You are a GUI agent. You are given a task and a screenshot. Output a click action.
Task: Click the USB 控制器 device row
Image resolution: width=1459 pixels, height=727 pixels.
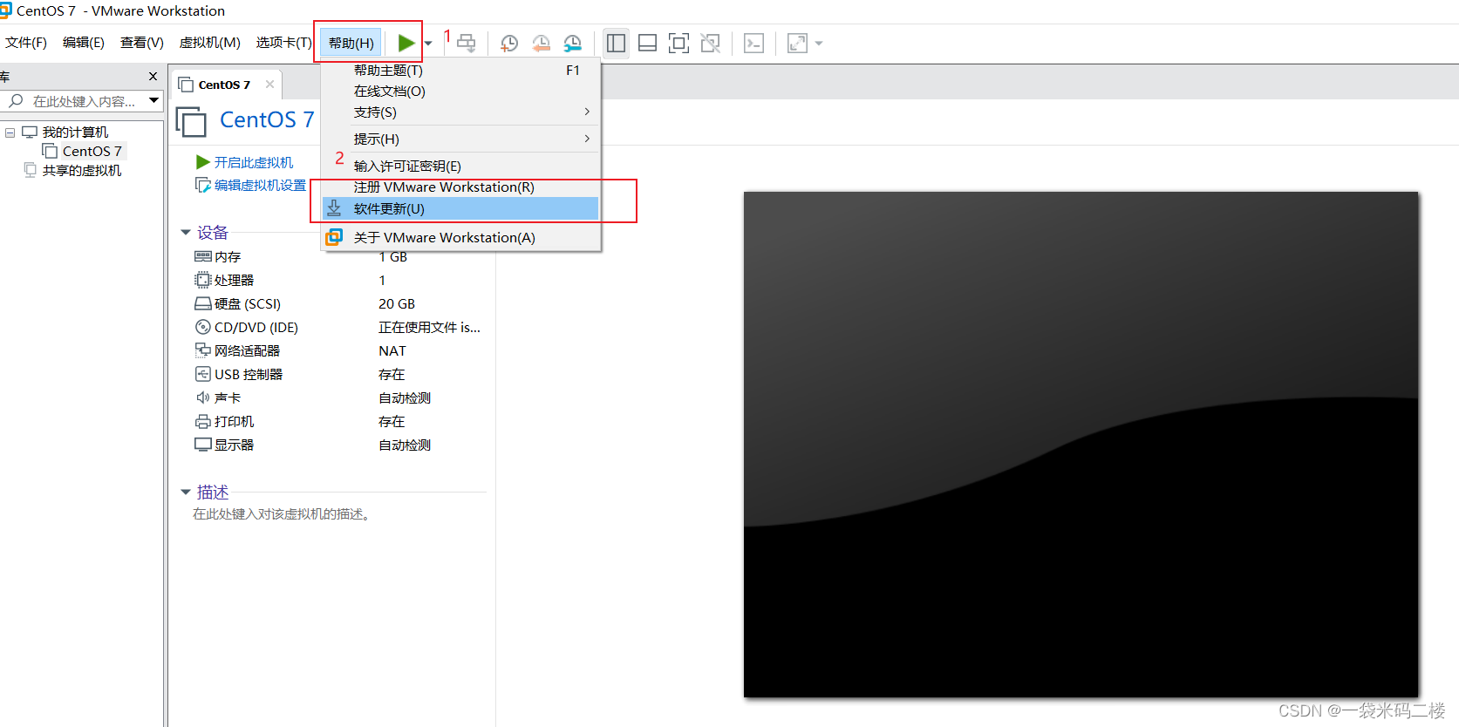coord(338,375)
